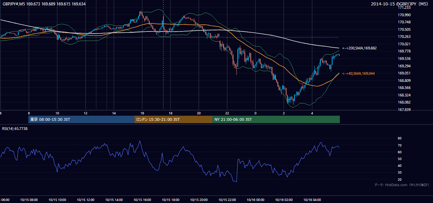Click bottom date label 10/16 04:00

[312, 200]
